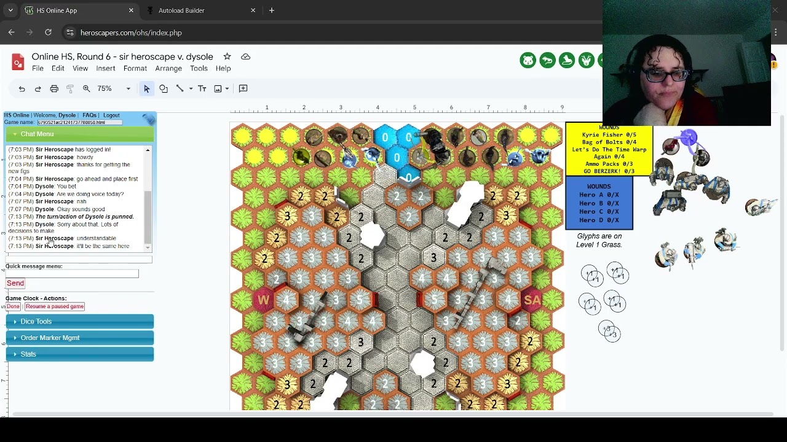Screen dimensions: 787x442
Task: Choose the Select arrow tool
Action: pos(146,88)
